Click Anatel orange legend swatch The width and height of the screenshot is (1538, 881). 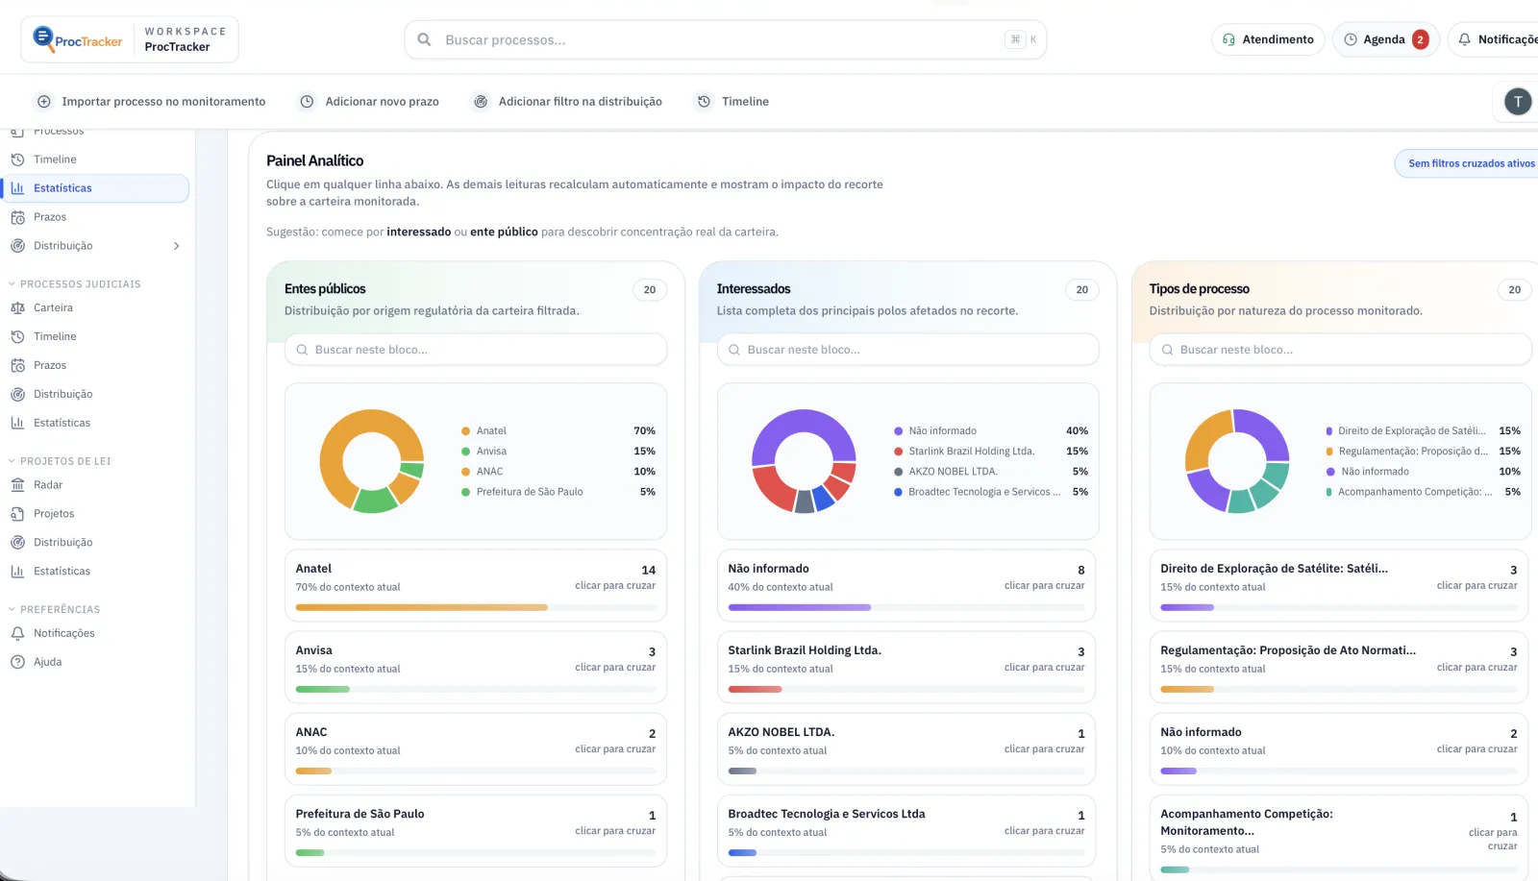[465, 431]
